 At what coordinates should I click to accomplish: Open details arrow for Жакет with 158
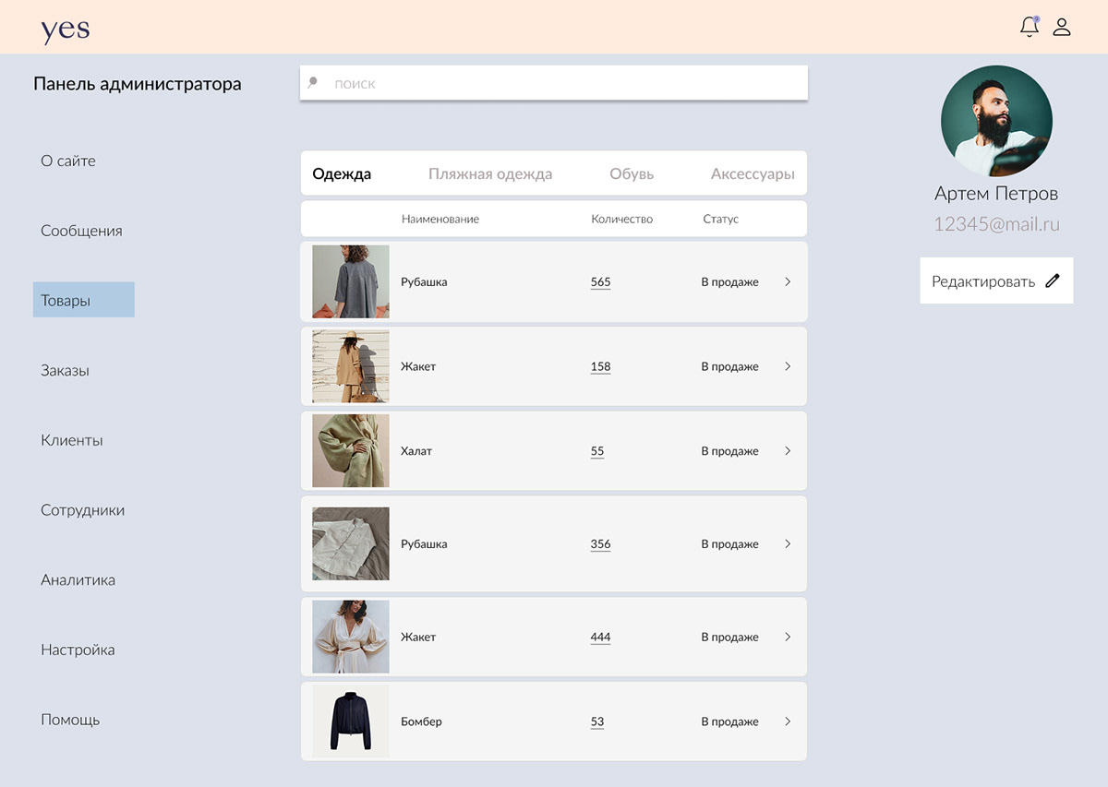788,366
